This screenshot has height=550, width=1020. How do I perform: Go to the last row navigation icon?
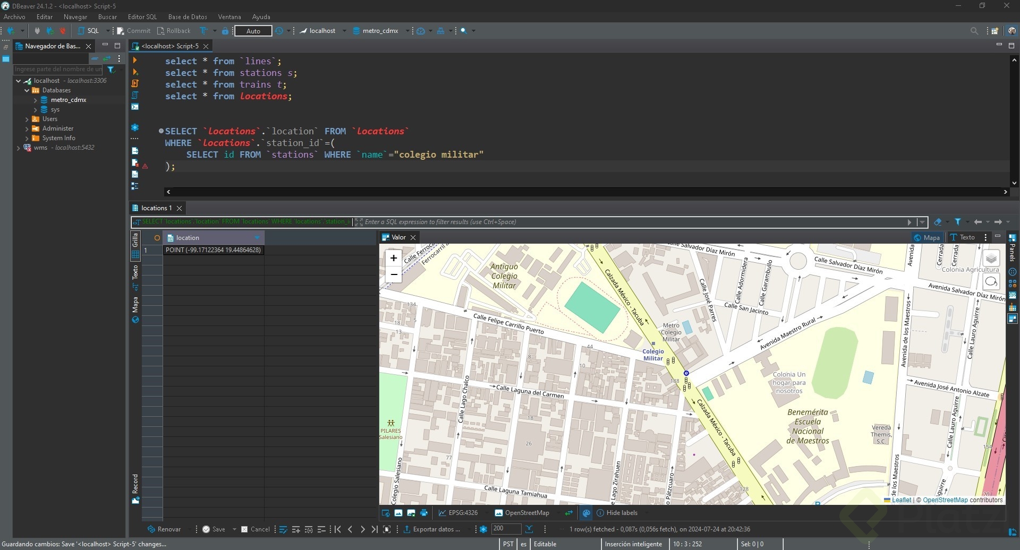click(x=375, y=529)
